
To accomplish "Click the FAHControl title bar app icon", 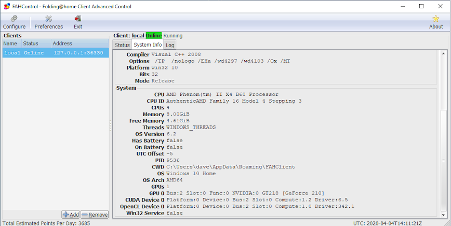I will pos(7,6).
